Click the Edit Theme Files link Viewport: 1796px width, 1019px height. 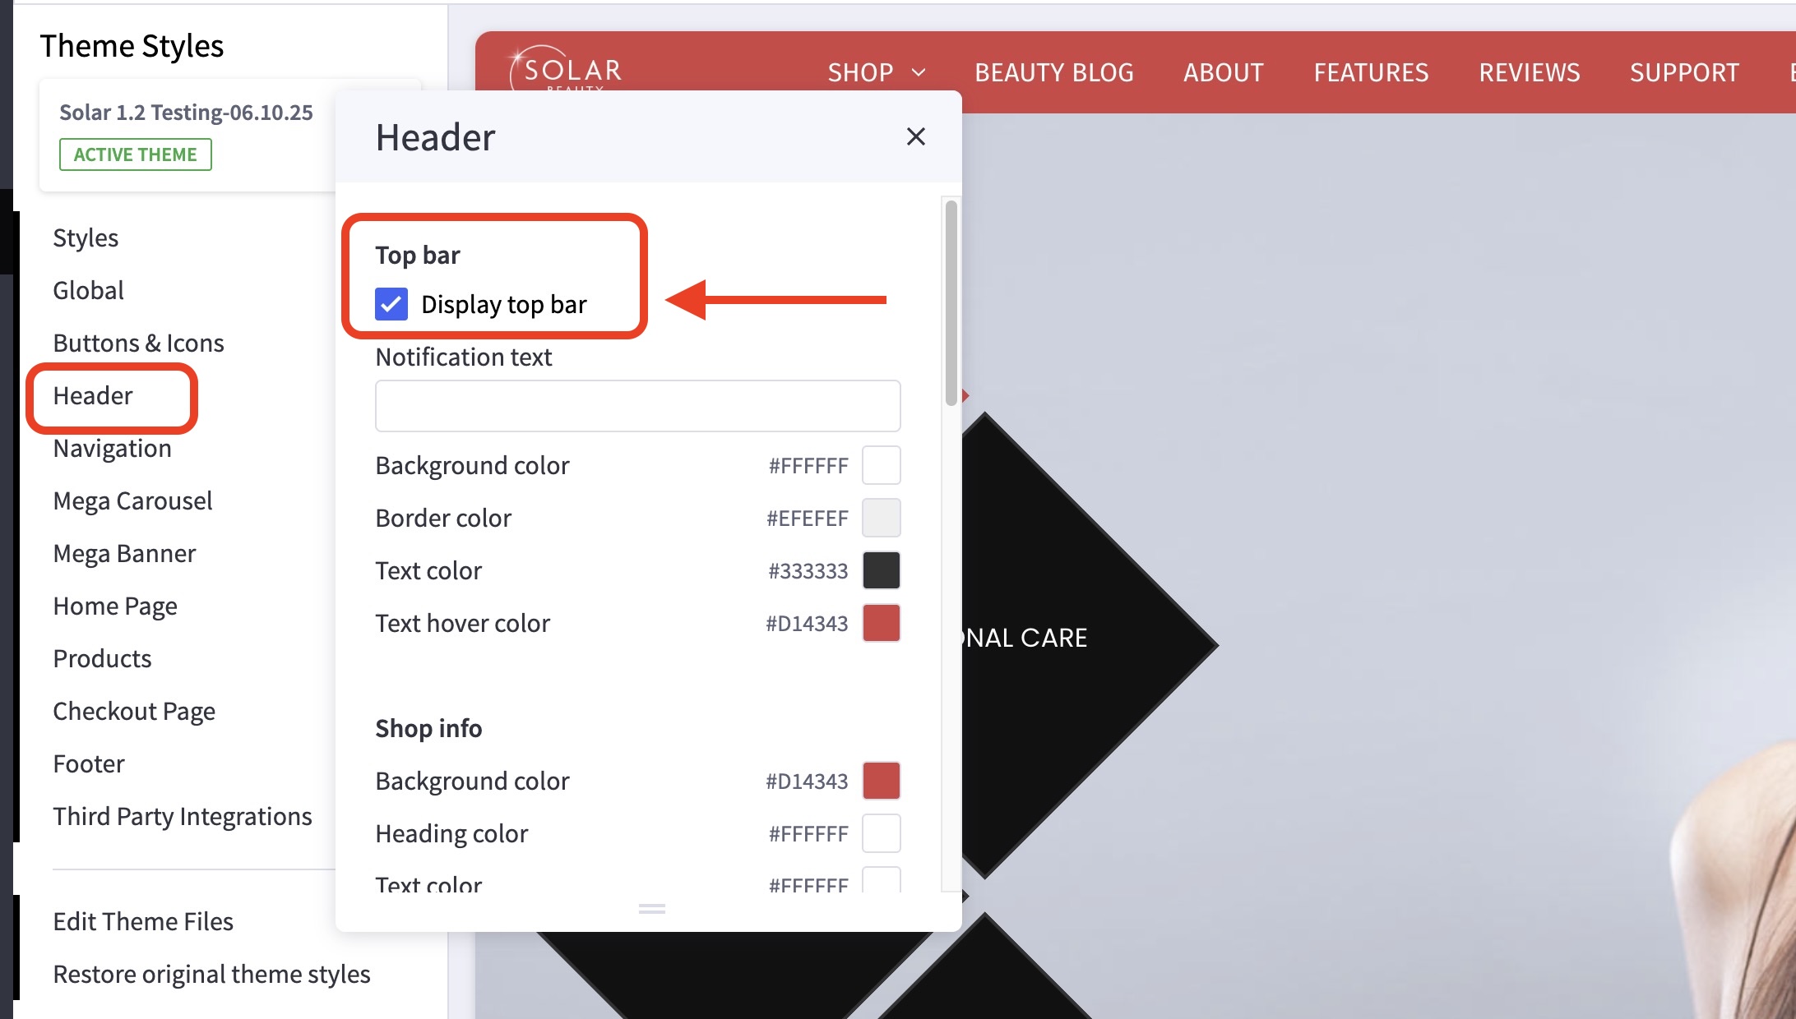tap(143, 922)
